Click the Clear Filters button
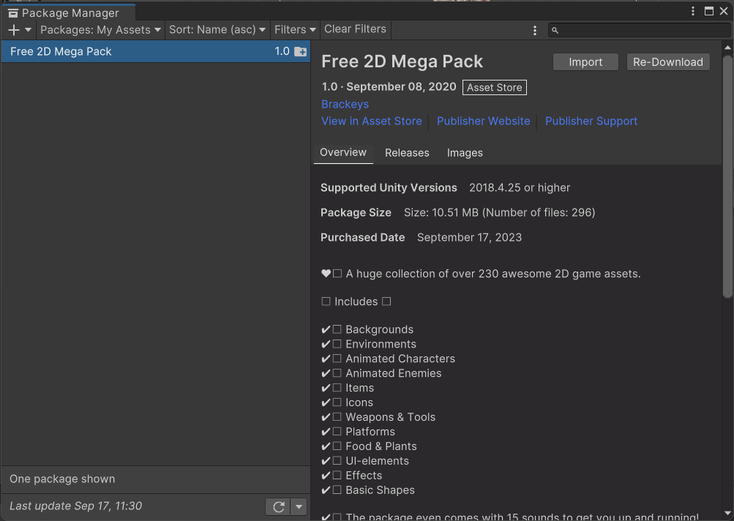 click(x=356, y=29)
